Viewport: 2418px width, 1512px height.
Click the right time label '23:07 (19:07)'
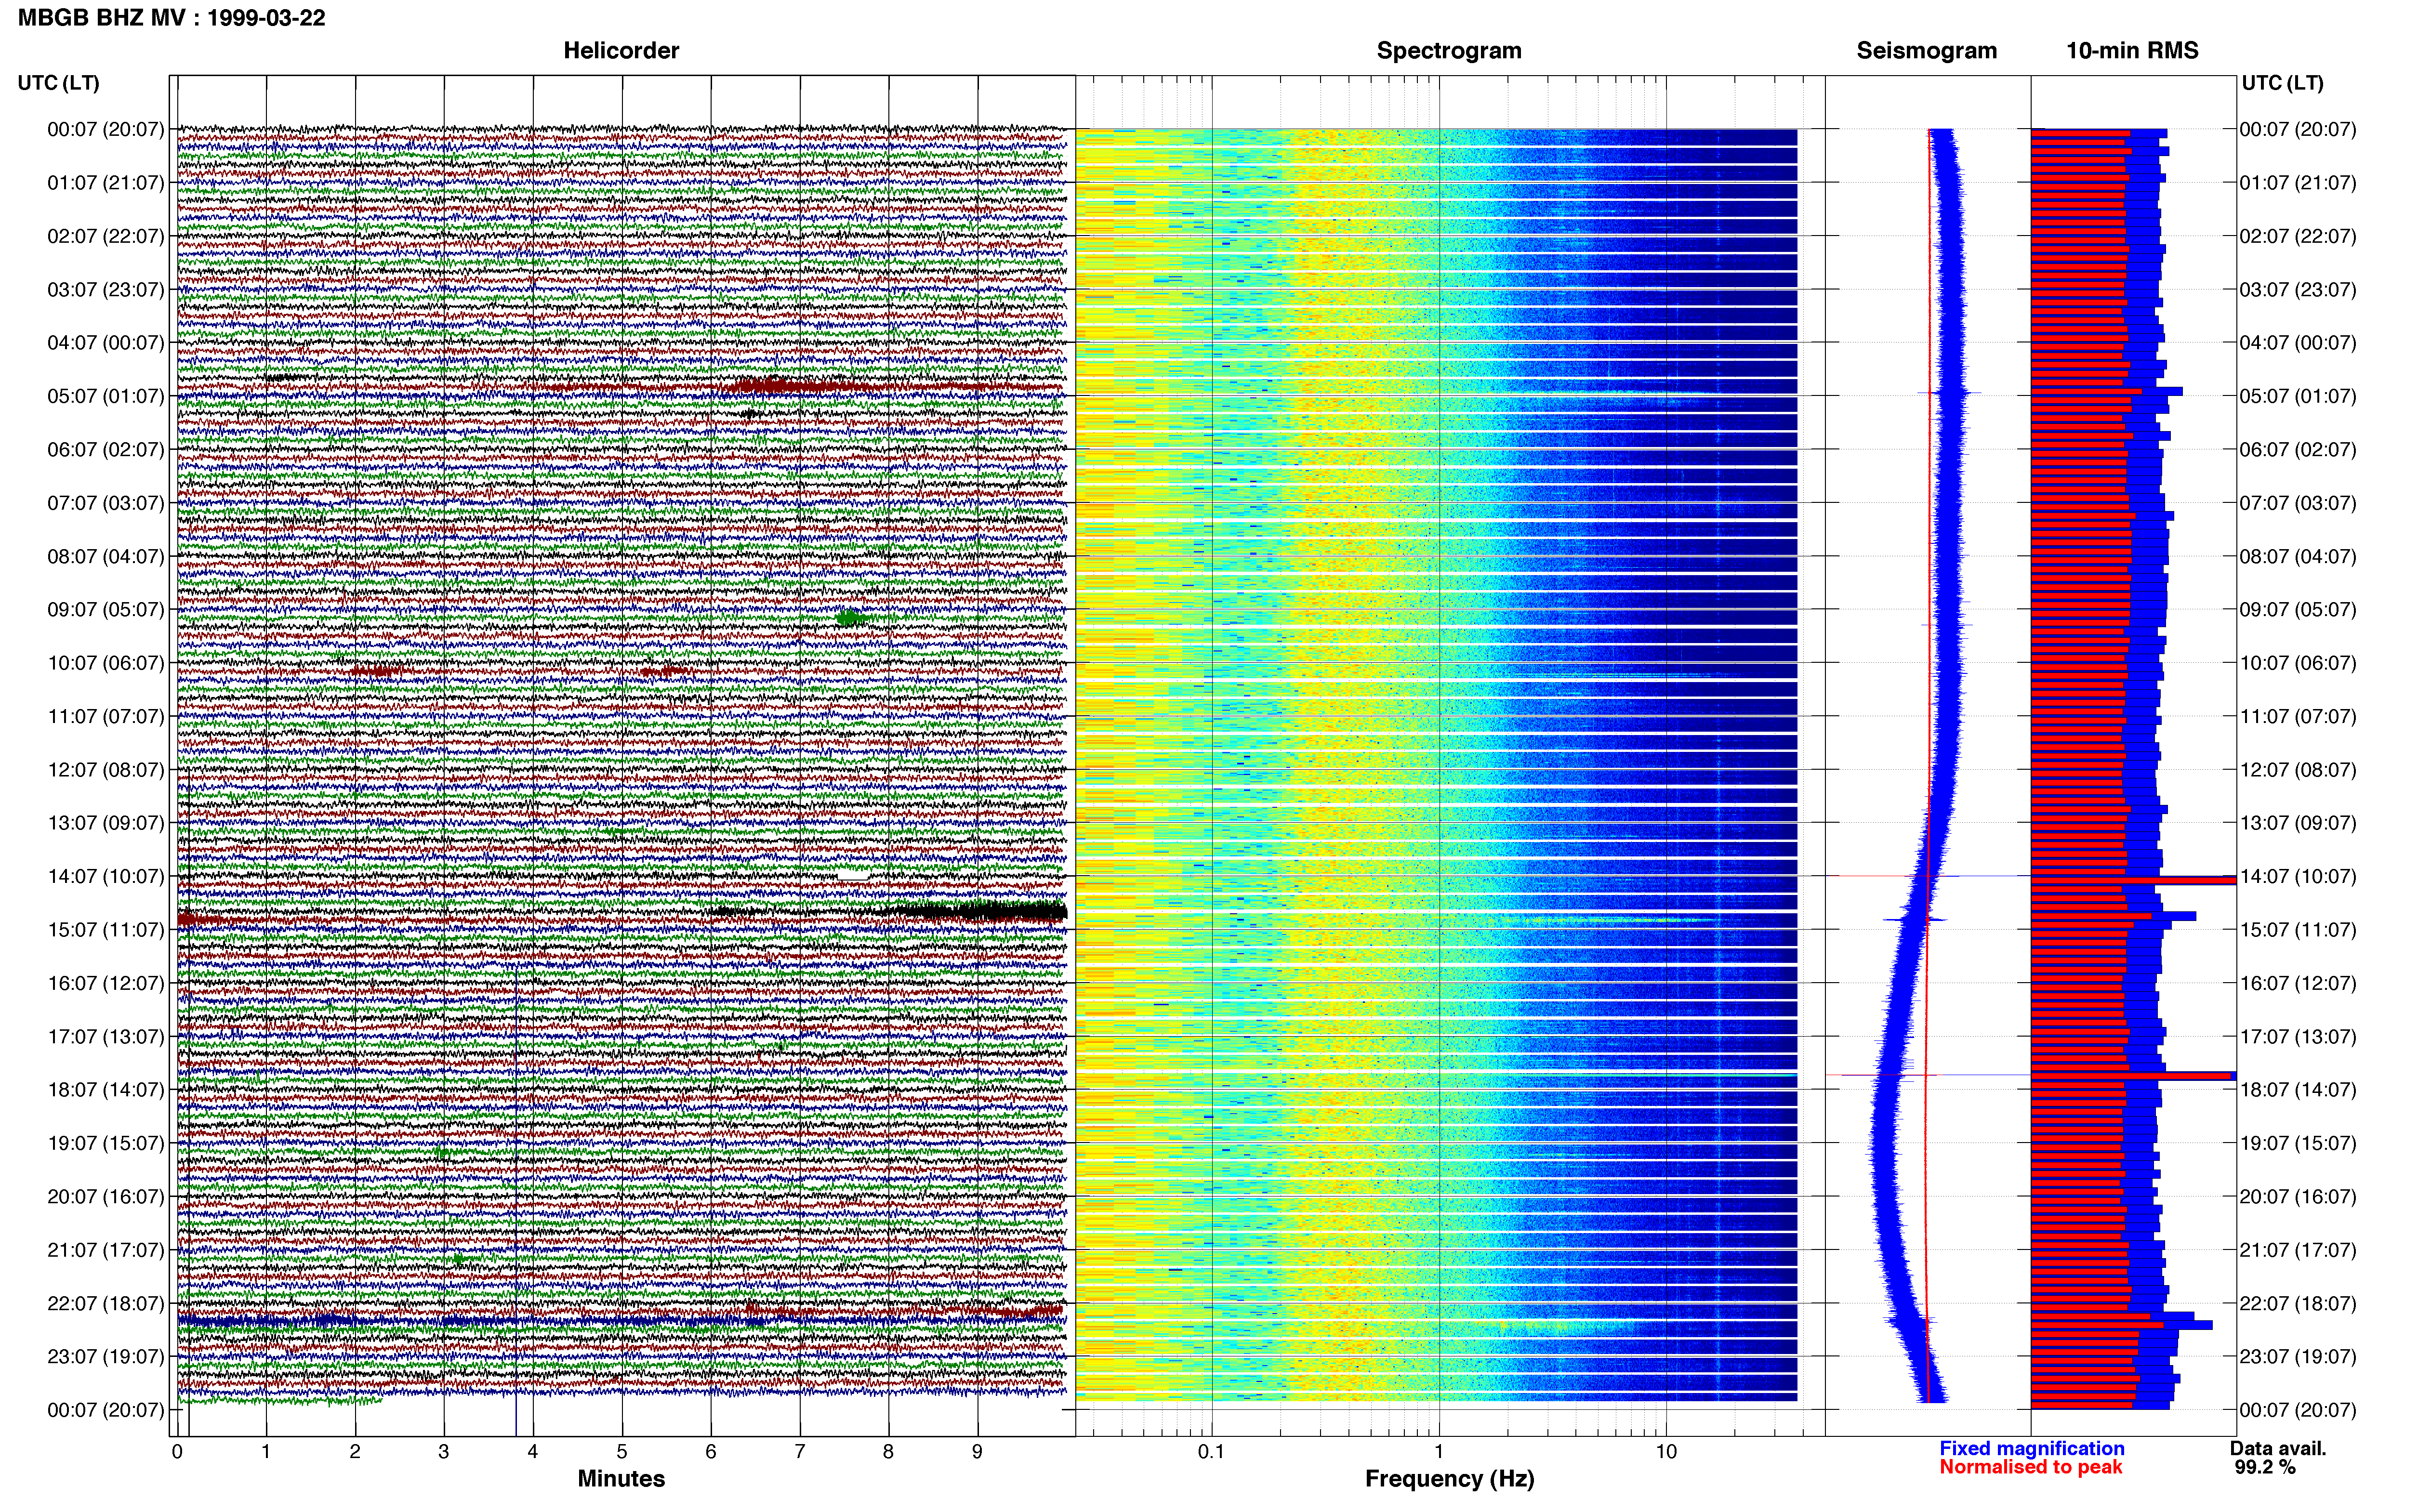[2298, 1357]
